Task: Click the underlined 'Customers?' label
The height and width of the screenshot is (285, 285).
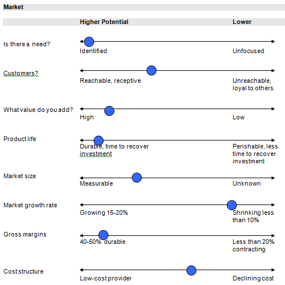Action: [21, 73]
